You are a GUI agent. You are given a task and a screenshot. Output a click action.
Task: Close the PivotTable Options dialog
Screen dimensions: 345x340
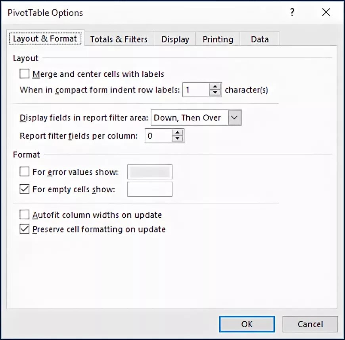326,12
